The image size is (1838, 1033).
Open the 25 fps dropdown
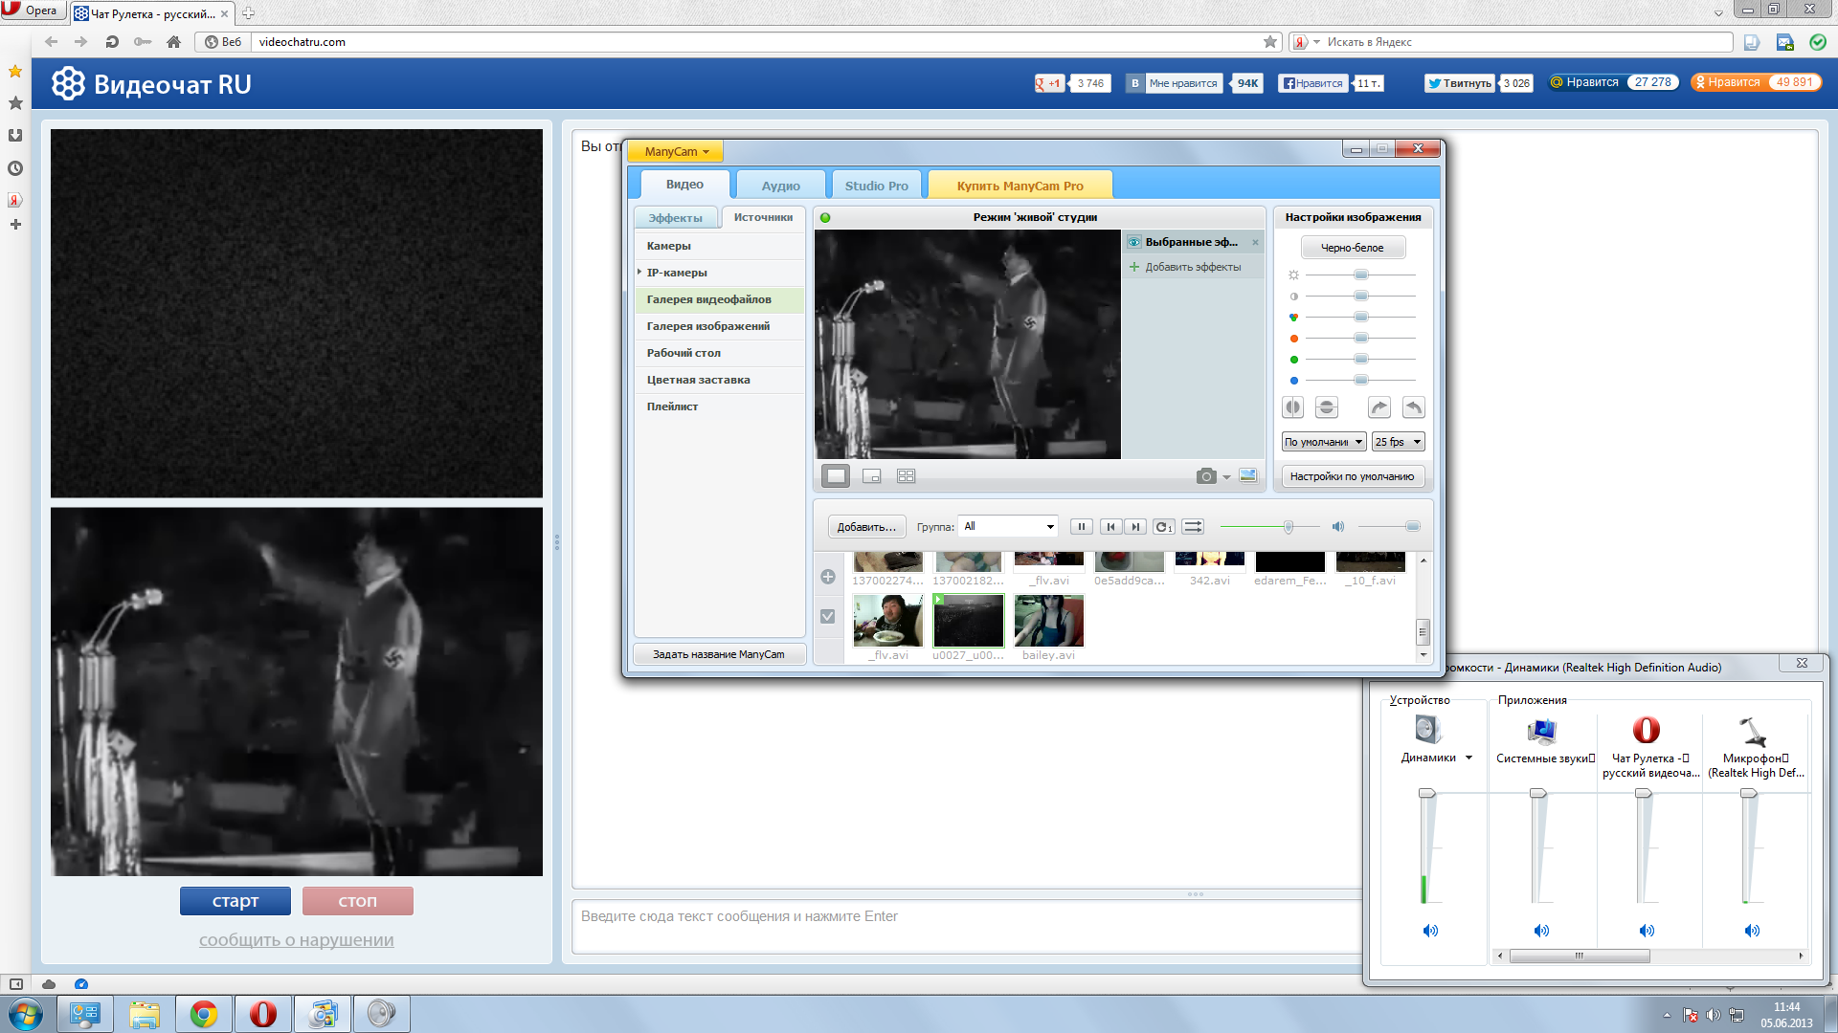point(1399,442)
